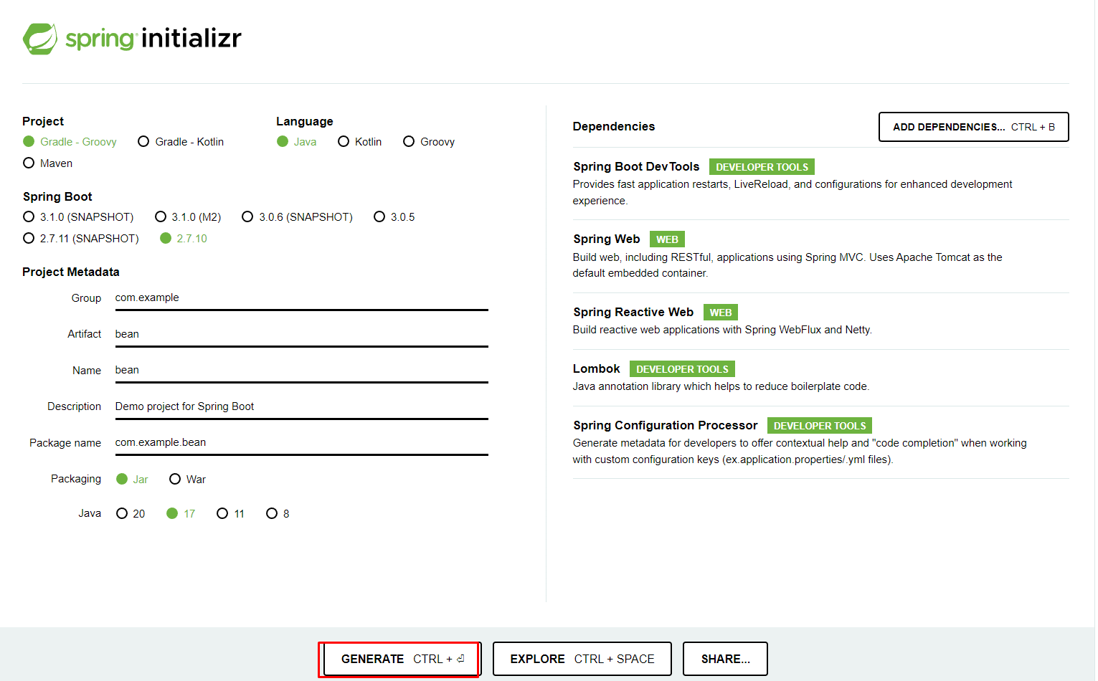
Task: Click Configuration Processor's DEVELOPER TOOLS tag
Action: (x=820, y=426)
